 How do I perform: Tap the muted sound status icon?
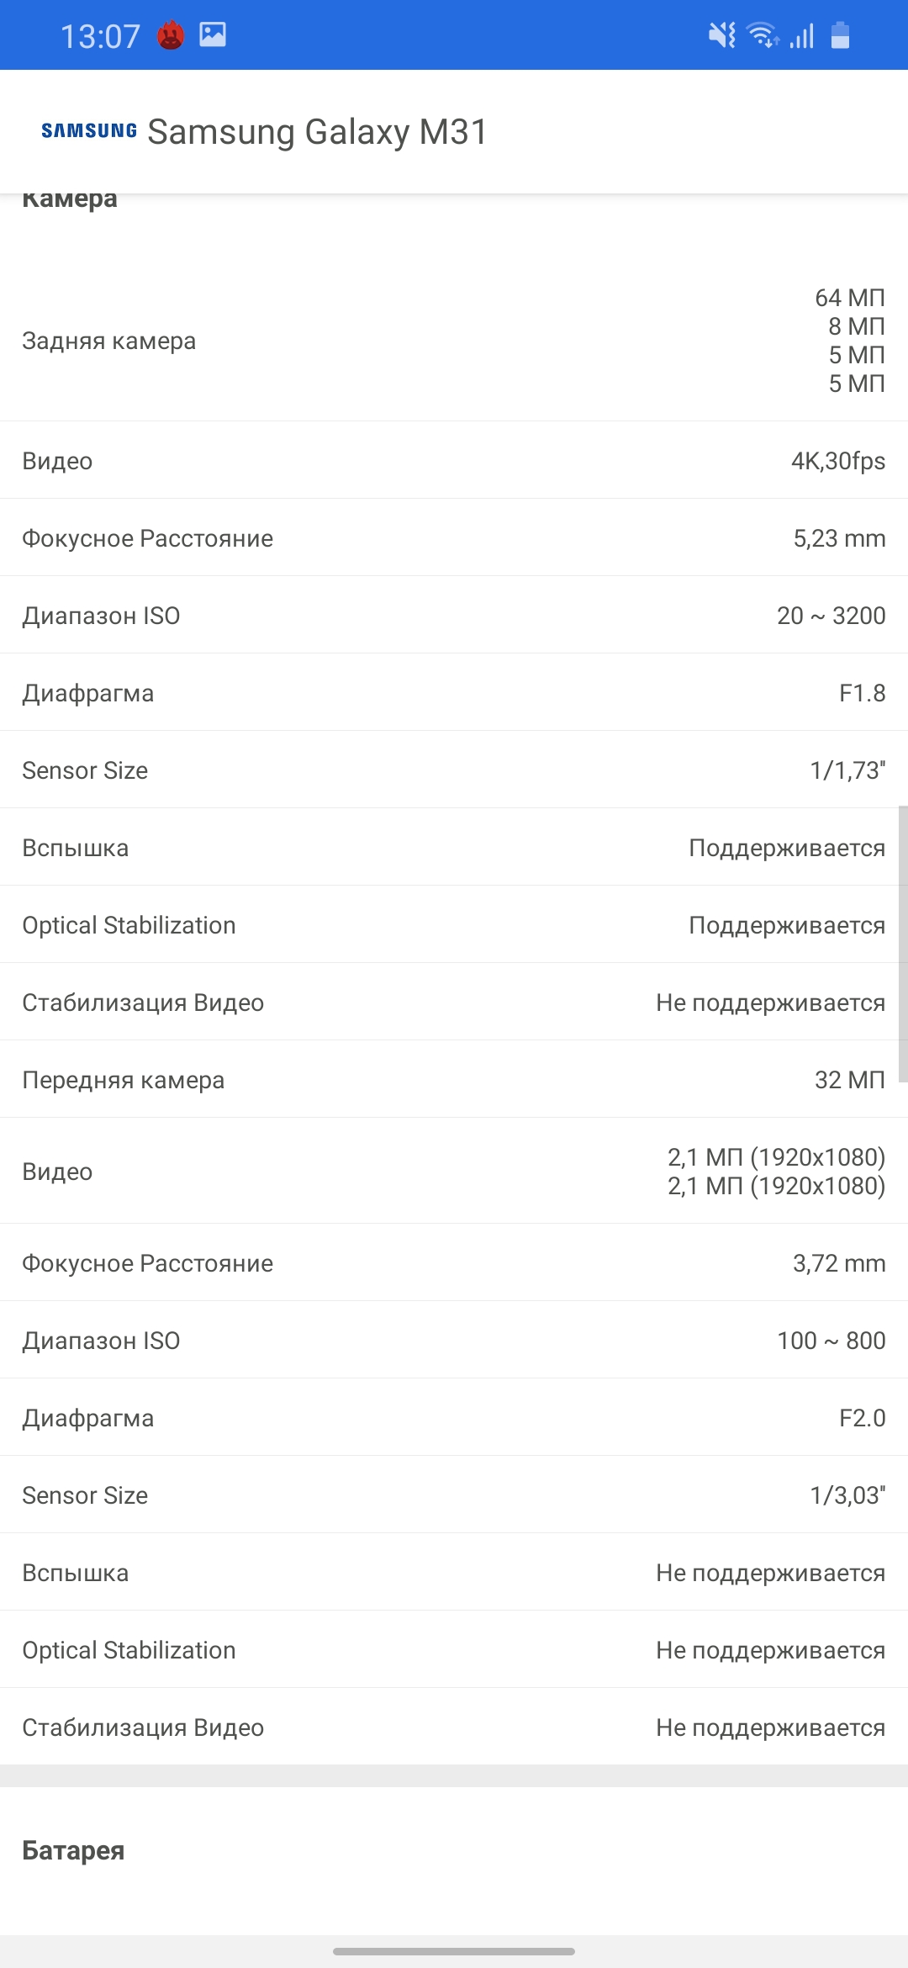point(721,35)
